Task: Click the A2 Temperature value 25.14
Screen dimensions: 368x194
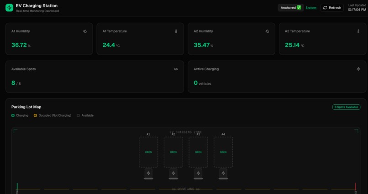Action: (x=292, y=45)
